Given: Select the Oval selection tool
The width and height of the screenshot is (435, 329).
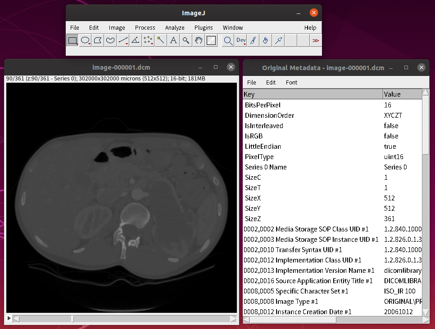Looking at the screenshot, I should (x=85, y=40).
